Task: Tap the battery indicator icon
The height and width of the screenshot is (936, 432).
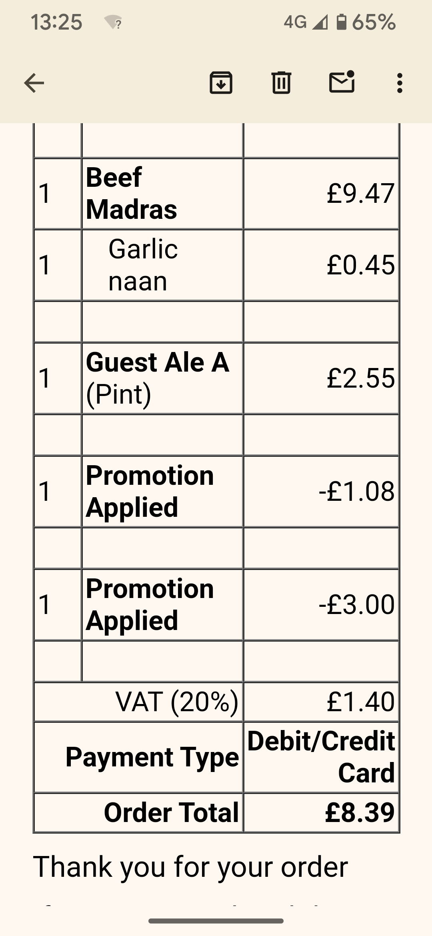Action: pyautogui.click(x=341, y=22)
